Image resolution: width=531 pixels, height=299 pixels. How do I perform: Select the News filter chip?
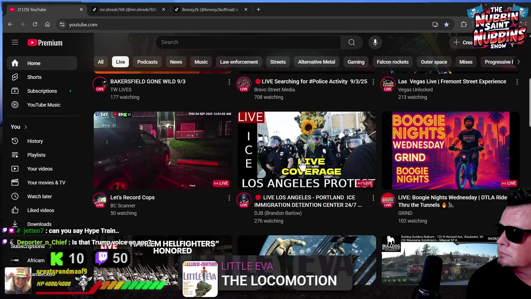pyautogui.click(x=176, y=62)
